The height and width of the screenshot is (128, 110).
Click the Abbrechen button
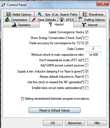75,123
